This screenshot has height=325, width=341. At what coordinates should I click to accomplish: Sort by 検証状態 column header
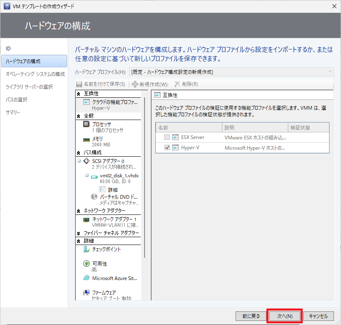308,127
